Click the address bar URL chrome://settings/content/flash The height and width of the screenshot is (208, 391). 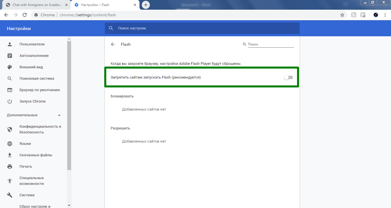pos(88,15)
